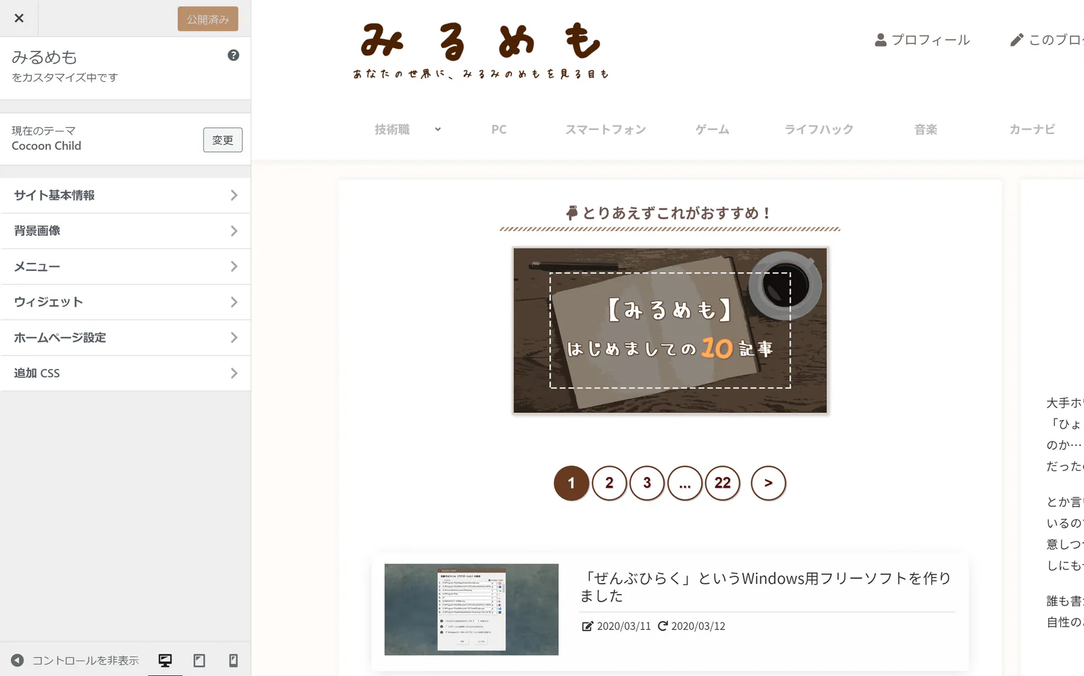Go to pagination page 3
This screenshot has width=1084, height=676.
tap(647, 483)
